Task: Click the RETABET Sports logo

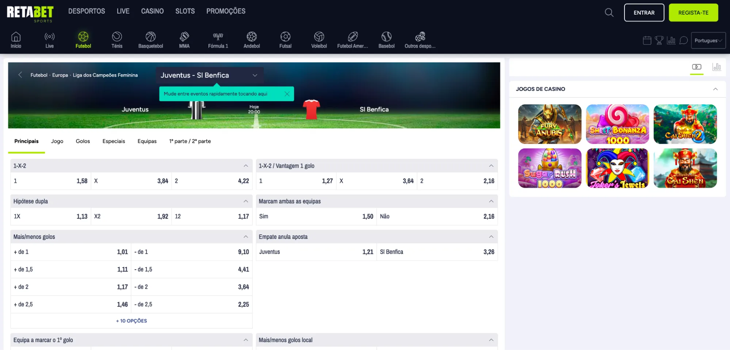Action: point(30,14)
